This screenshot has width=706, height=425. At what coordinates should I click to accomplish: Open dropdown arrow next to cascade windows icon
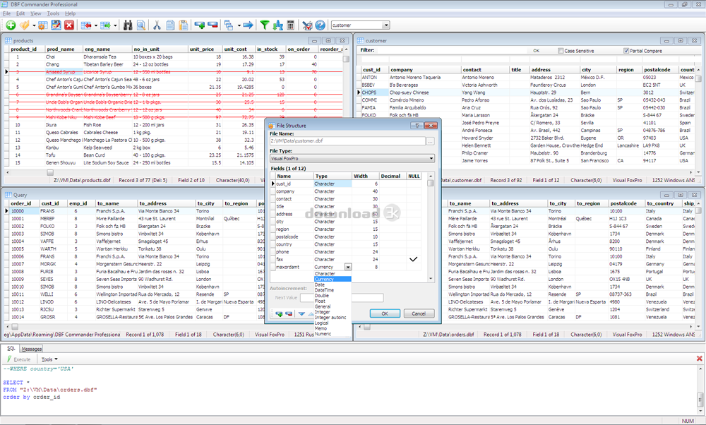[x=239, y=25]
